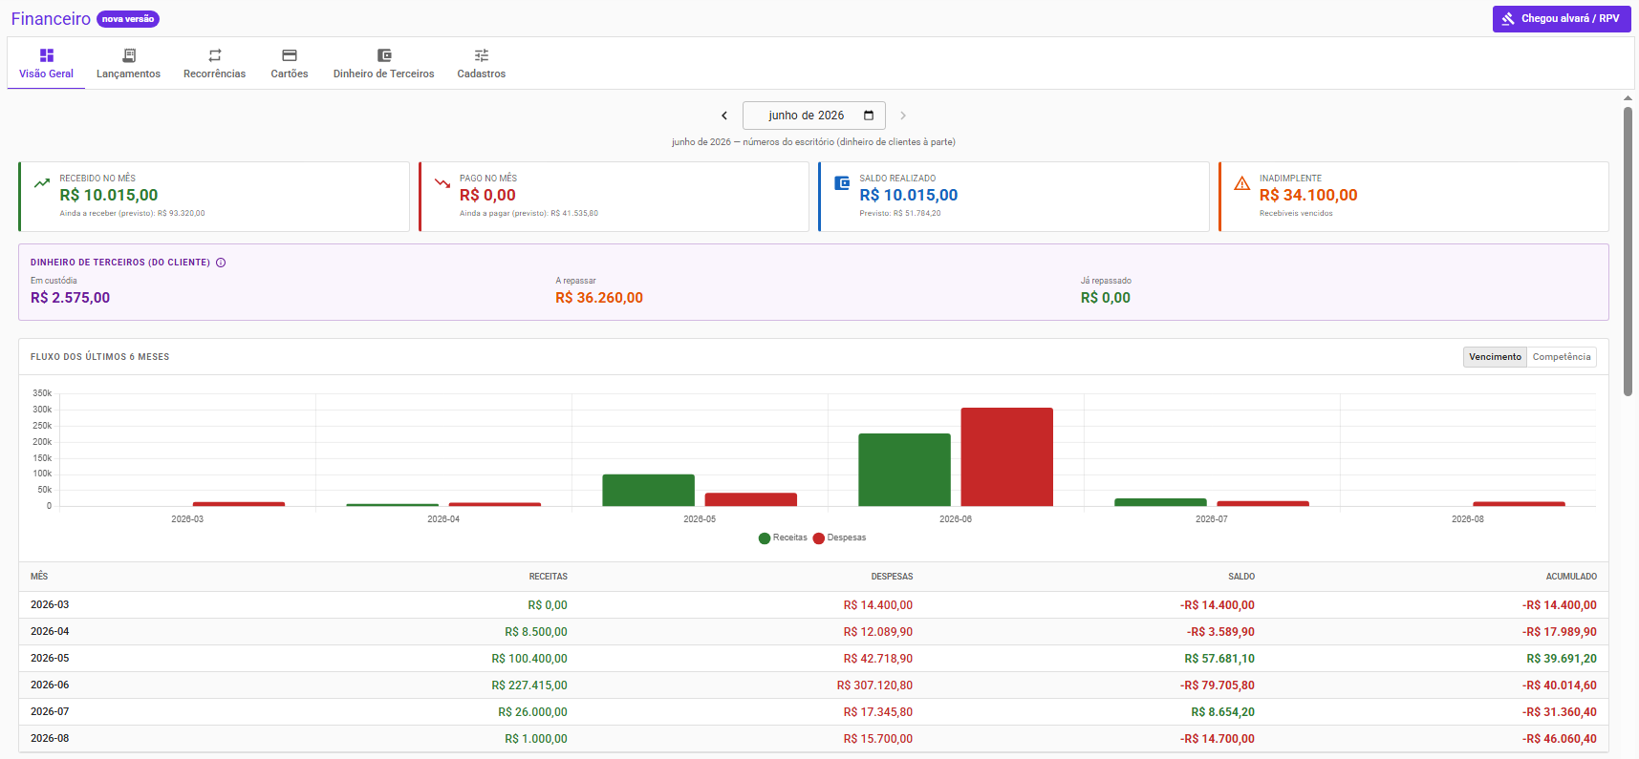Click the red Despesas bar for 2026-06
This screenshot has height=759, width=1639.
tap(1007, 456)
